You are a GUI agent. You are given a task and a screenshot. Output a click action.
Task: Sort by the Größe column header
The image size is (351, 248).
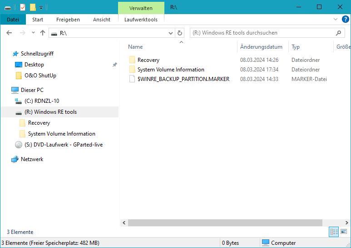pos(343,46)
